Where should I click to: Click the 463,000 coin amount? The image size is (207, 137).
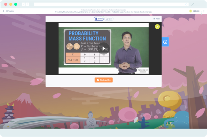pyautogui.click(x=196, y=11)
